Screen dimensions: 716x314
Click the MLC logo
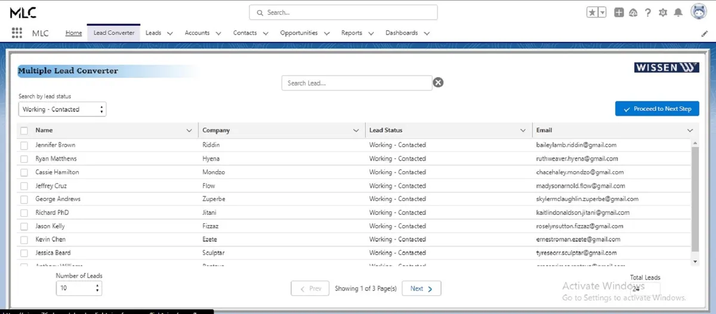pos(23,13)
